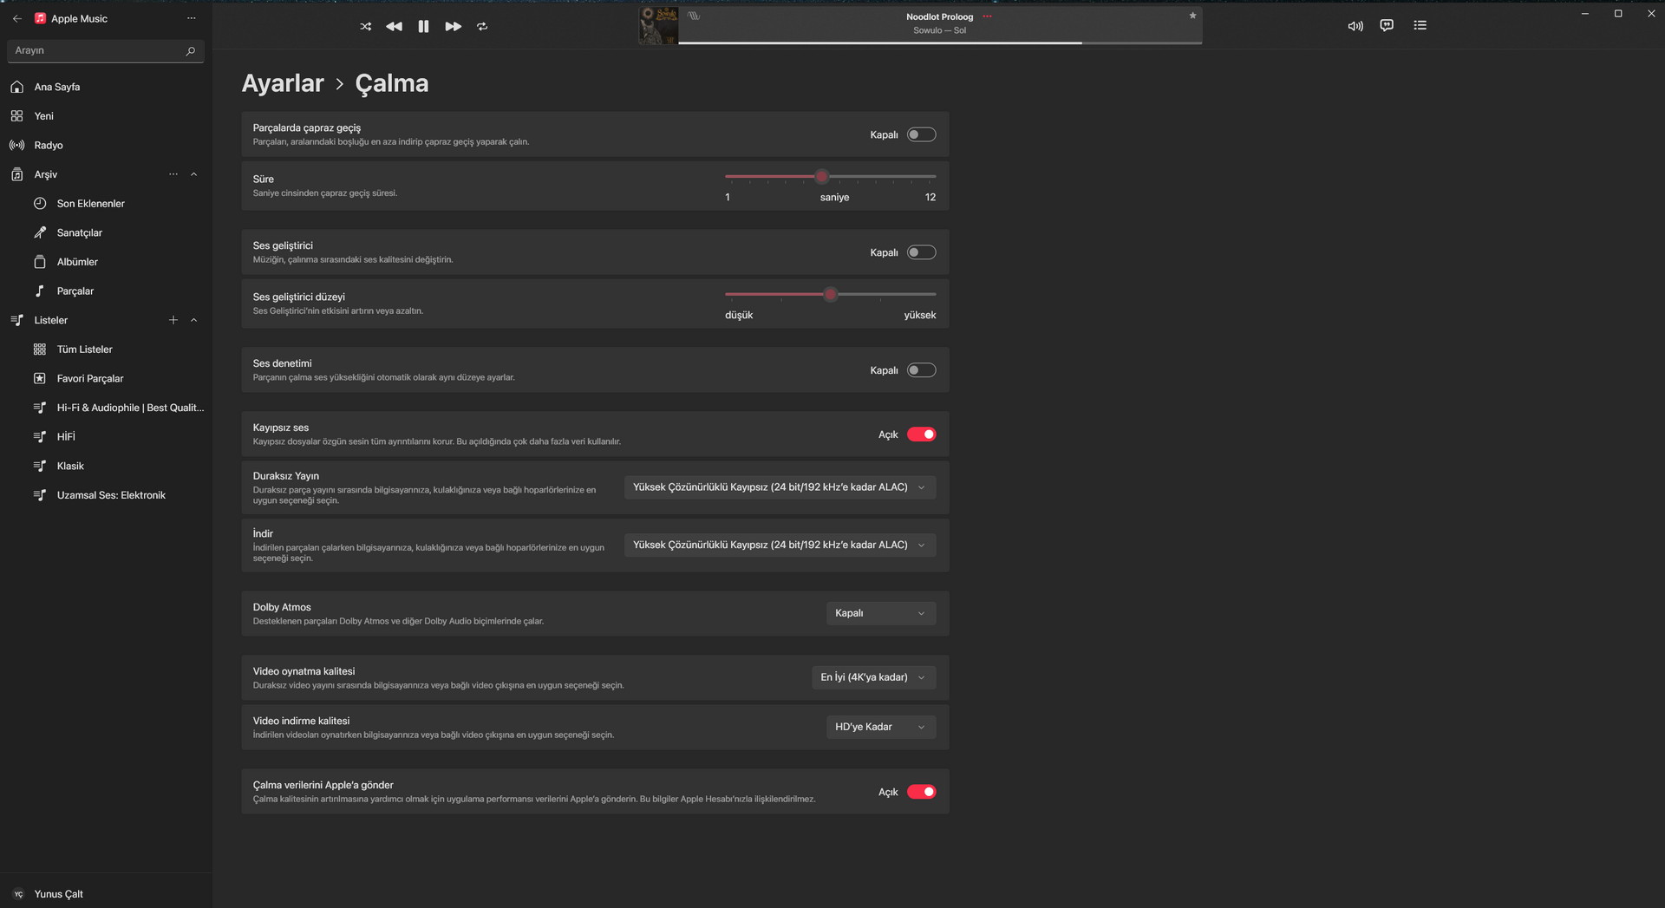The image size is (1665, 908).
Task: Seek in the song progress bar
Action: [x=940, y=42]
